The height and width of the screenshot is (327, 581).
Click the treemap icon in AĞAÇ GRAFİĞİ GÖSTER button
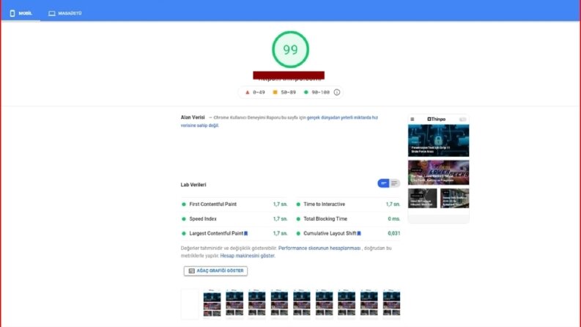coord(191,271)
